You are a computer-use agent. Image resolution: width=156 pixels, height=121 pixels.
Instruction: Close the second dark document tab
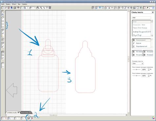(x=30, y=112)
